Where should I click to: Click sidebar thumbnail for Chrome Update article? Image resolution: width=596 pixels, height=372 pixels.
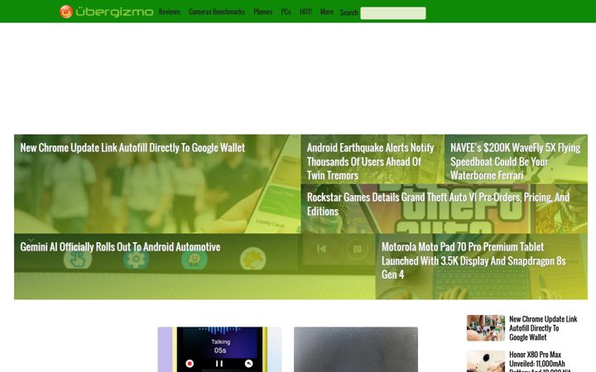(x=486, y=328)
